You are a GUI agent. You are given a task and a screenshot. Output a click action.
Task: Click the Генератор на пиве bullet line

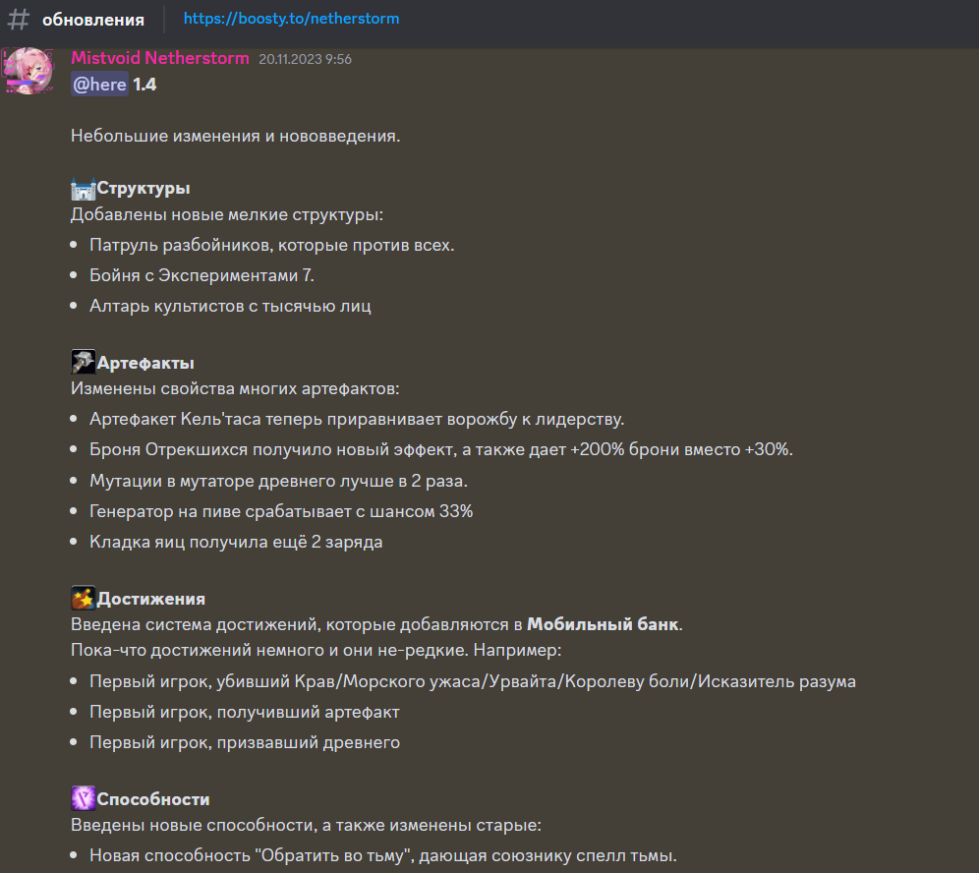pyautogui.click(x=281, y=512)
